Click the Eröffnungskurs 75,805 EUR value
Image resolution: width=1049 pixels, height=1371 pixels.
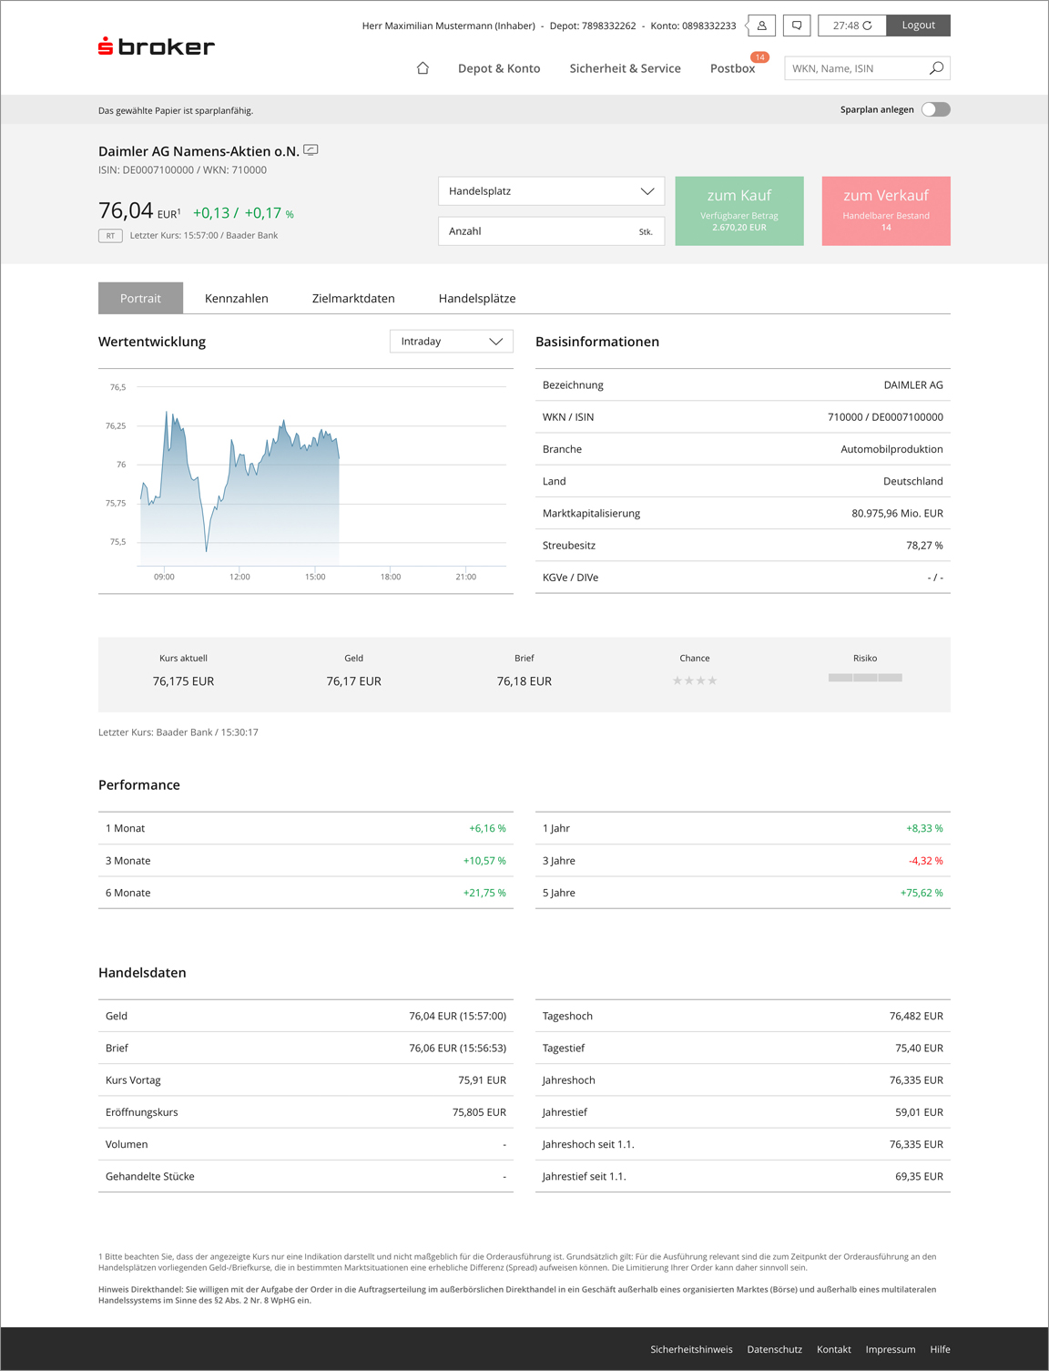pos(479,1112)
